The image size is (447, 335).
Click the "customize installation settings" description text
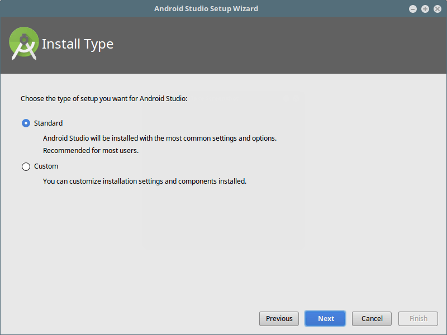point(144,181)
